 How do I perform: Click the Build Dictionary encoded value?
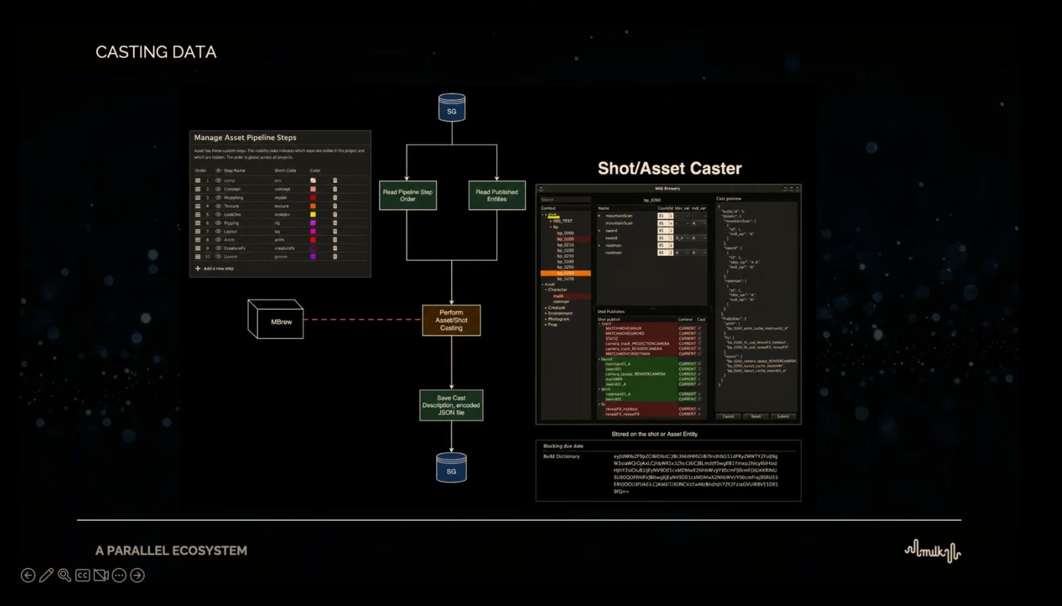pyautogui.click(x=696, y=474)
